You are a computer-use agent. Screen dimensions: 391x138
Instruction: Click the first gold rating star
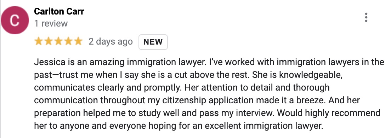tap(39, 42)
